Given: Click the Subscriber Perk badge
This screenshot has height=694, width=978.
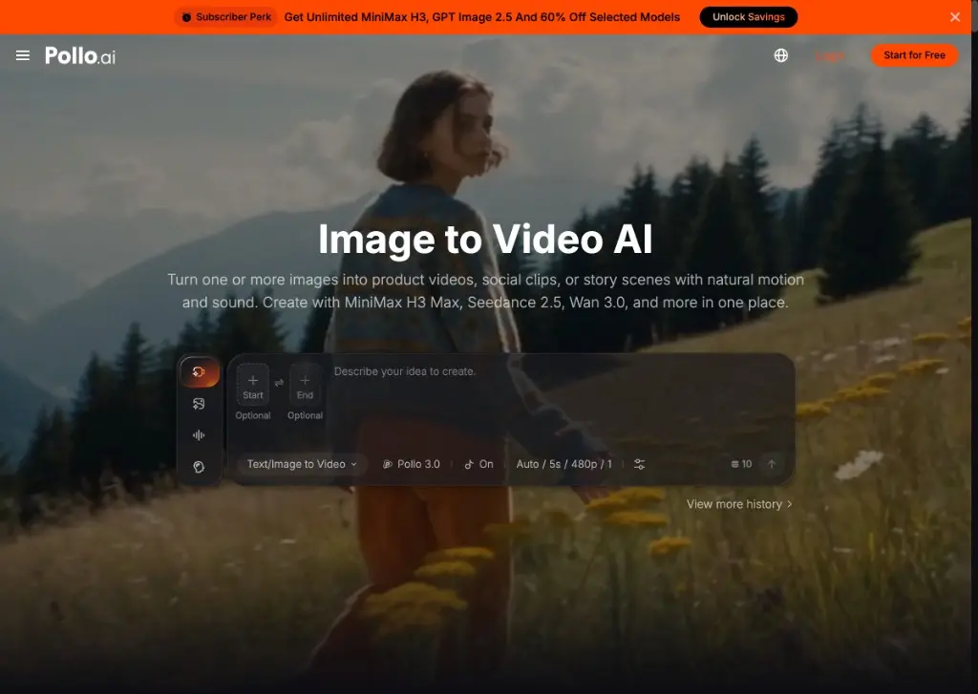Looking at the screenshot, I should click(x=226, y=17).
